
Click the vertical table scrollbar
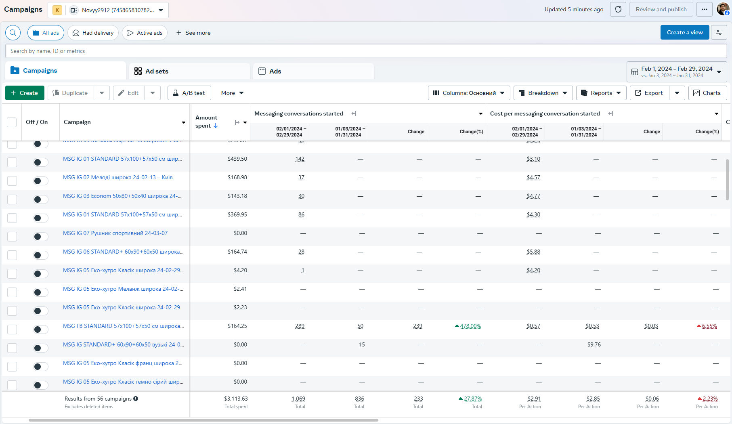727,180
